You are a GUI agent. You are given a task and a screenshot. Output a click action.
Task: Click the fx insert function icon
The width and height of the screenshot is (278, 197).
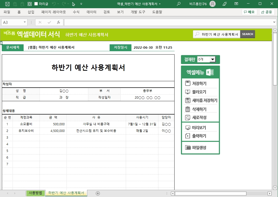pos(59,22)
